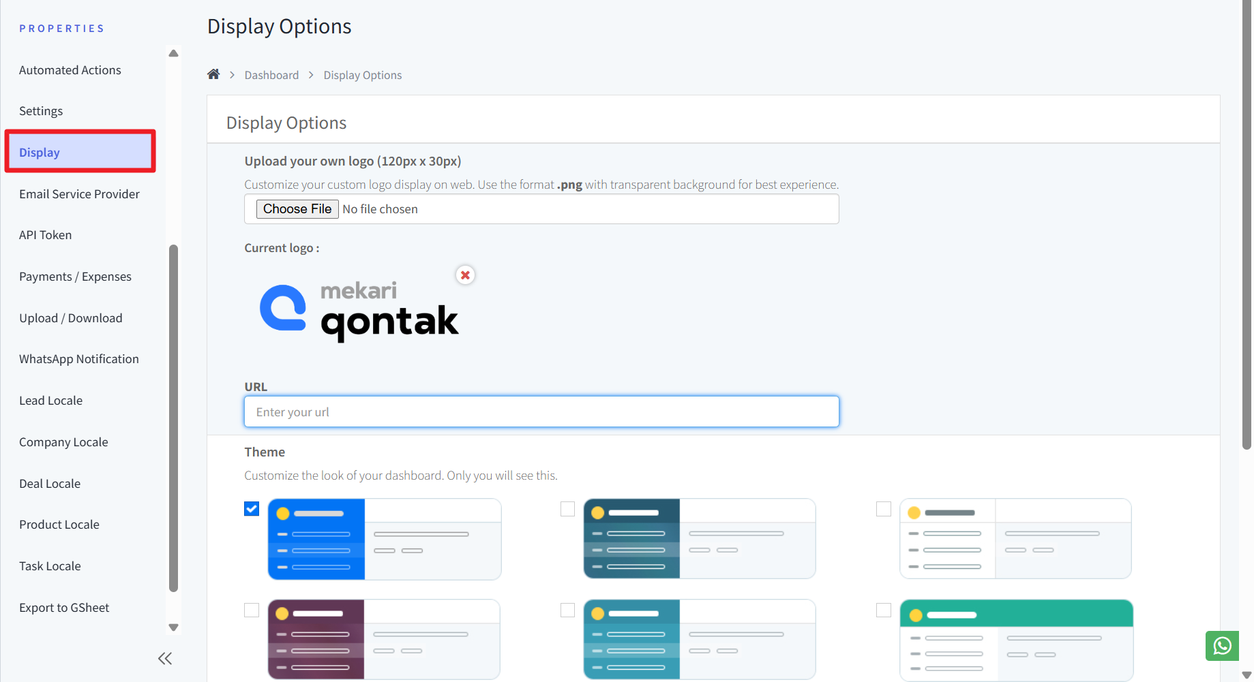The height and width of the screenshot is (682, 1254).
Task: Tick the maroon theme checkbox
Action: [x=252, y=610]
